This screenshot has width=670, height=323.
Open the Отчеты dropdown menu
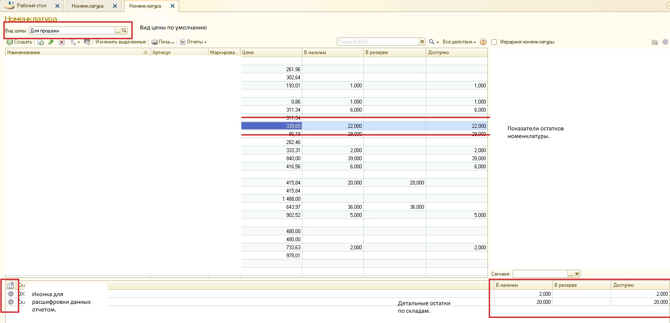click(193, 42)
